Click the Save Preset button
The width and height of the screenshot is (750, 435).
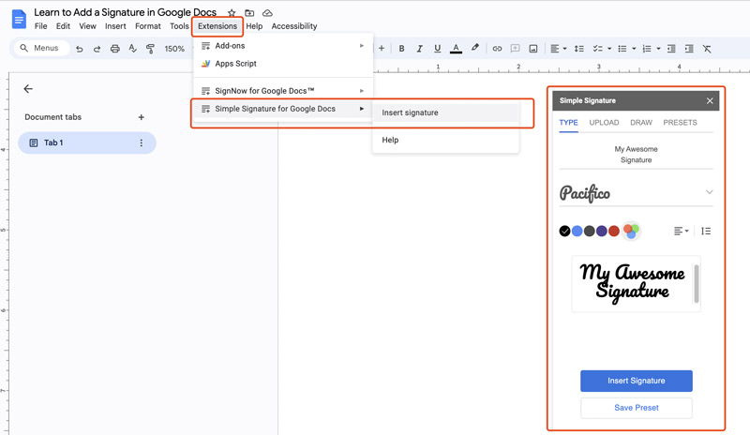[636, 408]
